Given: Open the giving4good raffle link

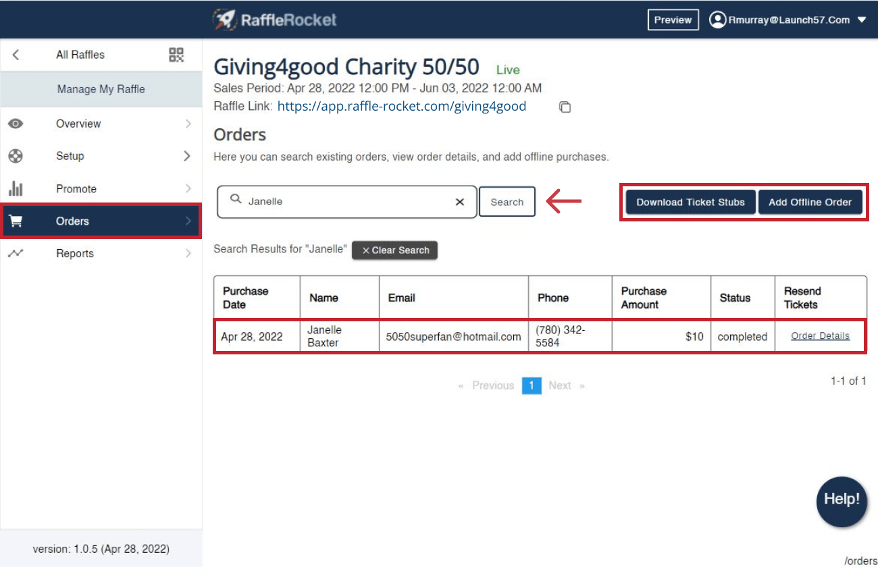Looking at the screenshot, I should (x=402, y=106).
